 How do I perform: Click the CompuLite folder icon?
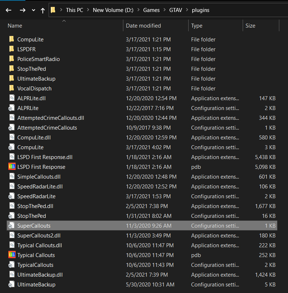tap(12, 40)
